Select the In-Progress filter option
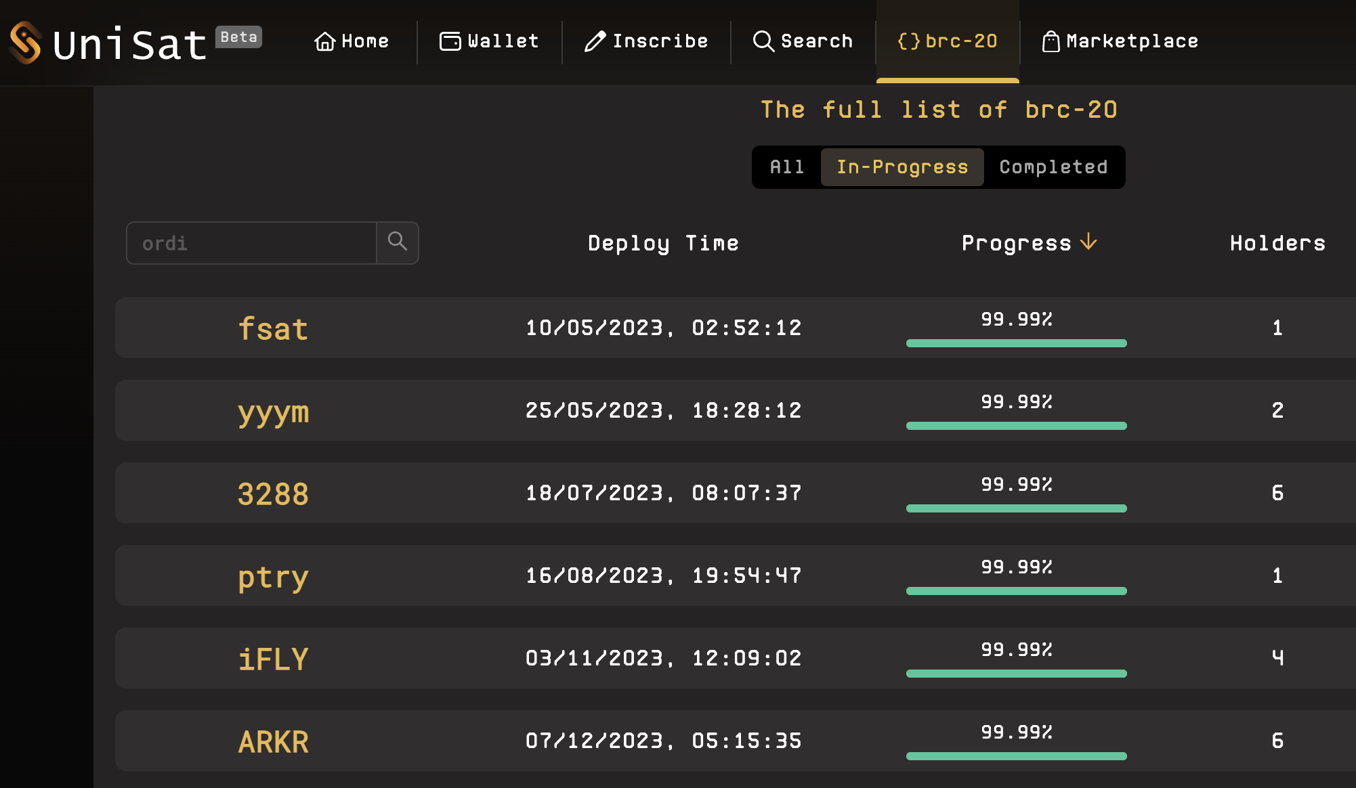1356x788 pixels. pyautogui.click(x=902, y=167)
